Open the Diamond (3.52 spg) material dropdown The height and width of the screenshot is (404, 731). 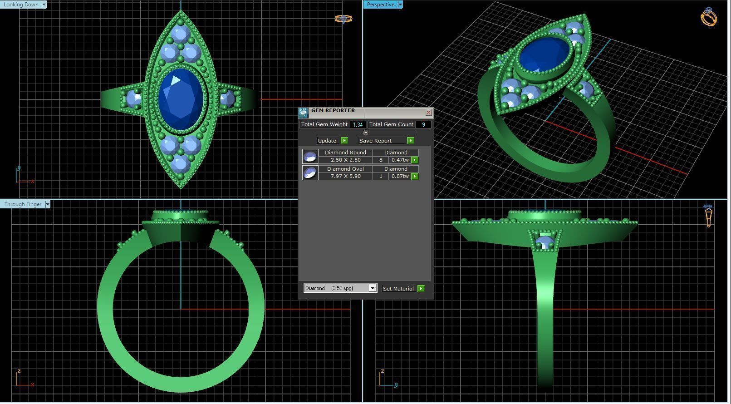[340, 288]
